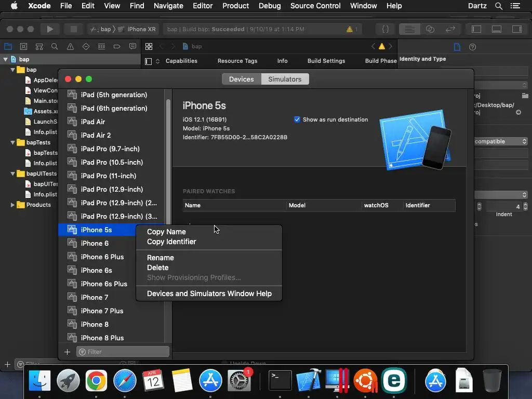The image size is (532, 399).
Task: Sort paired watches by Name column
Action: click(234, 205)
